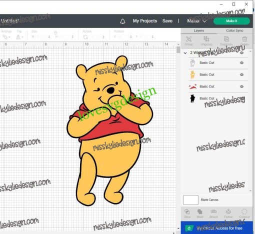Click the Position Y stepper arrows
Image resolution: width=255 pixels, height=234 pixels.
[152, 36]
